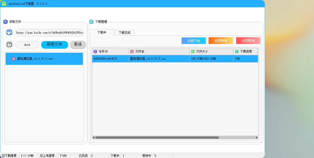Click the antdownload下载器 V:3.0.3 title text
This screenshot has height=158, width=314.
point(28,4)
